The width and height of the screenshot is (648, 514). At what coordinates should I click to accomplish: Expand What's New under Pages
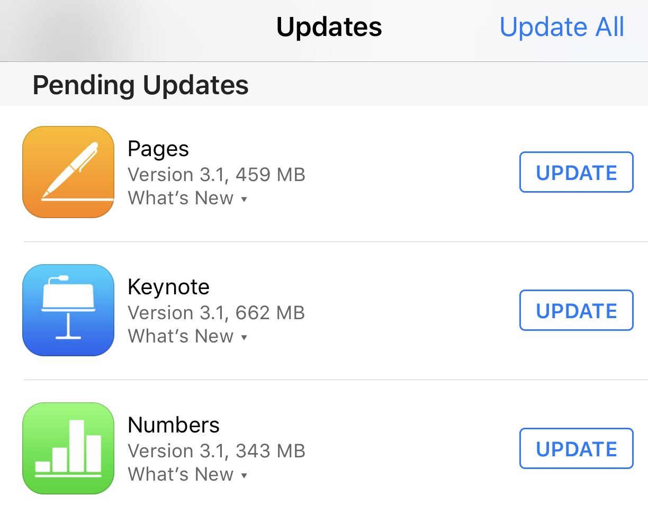point(181,199)
